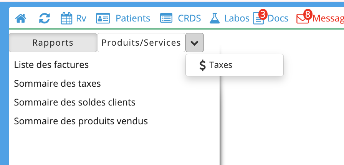
Task: Open the Docs document icon
Action: click(258, 19)
